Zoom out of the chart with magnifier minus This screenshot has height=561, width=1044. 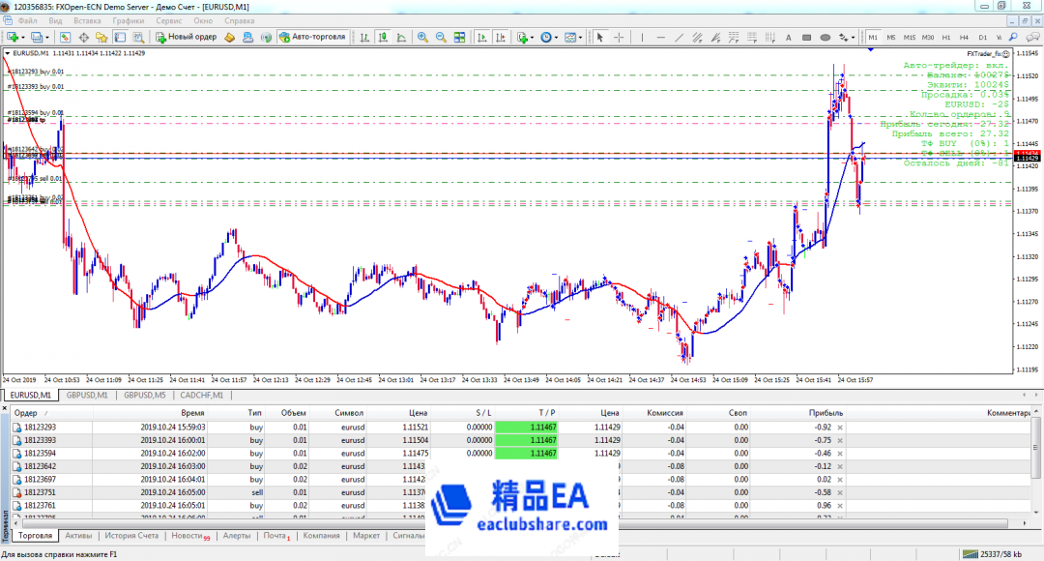(441, 38)
